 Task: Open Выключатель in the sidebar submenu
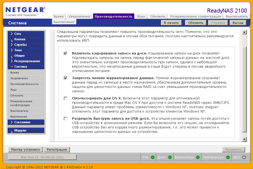click(x=26, y=111)
